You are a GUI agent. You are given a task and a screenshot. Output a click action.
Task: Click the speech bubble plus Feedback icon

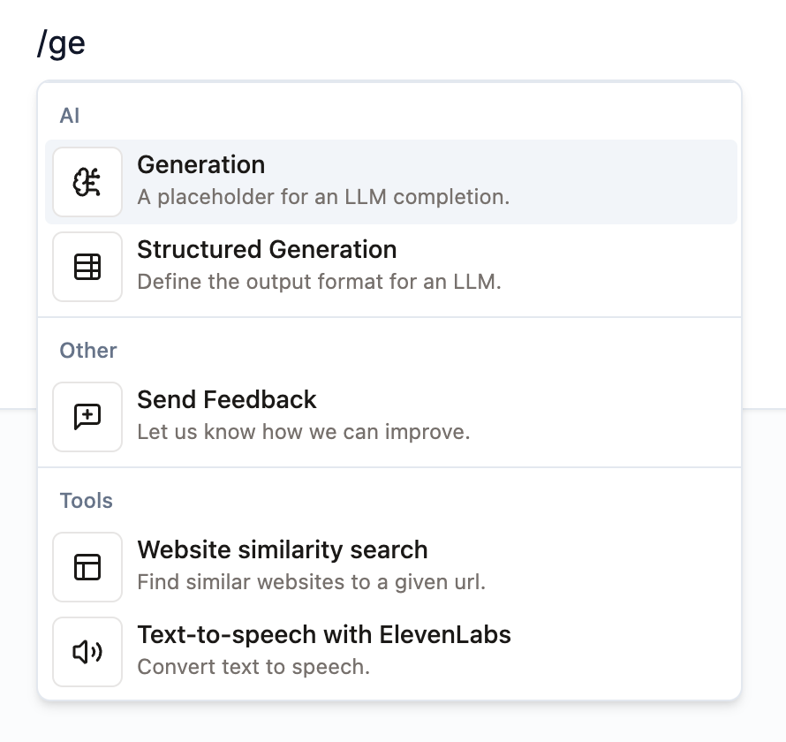87,417
